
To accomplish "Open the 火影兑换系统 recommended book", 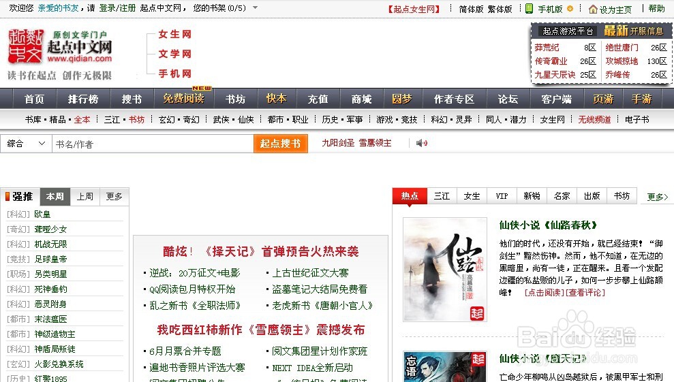I will (x=59, y=364).
